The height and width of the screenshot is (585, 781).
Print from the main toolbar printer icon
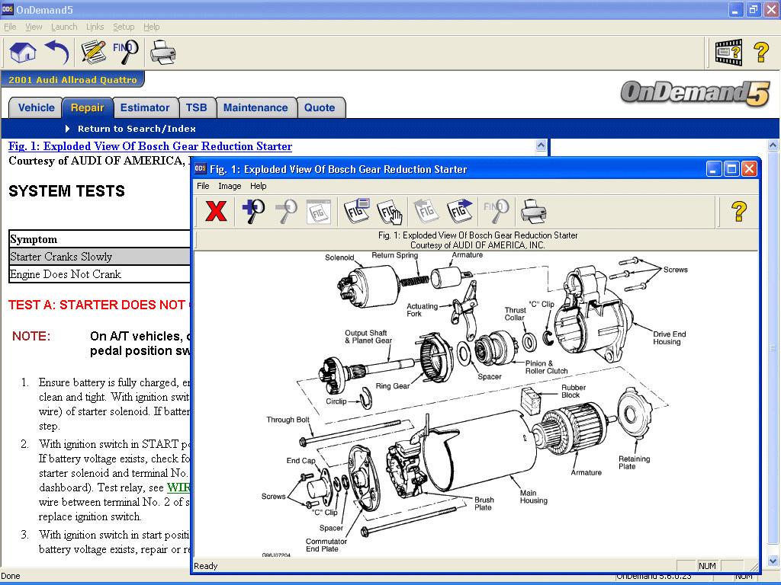(x=163, y=53)
